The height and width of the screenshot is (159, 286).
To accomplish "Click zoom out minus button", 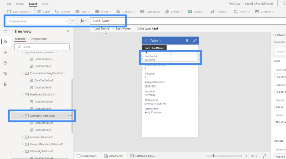I will pyautogui.click(x=202, y=156).
